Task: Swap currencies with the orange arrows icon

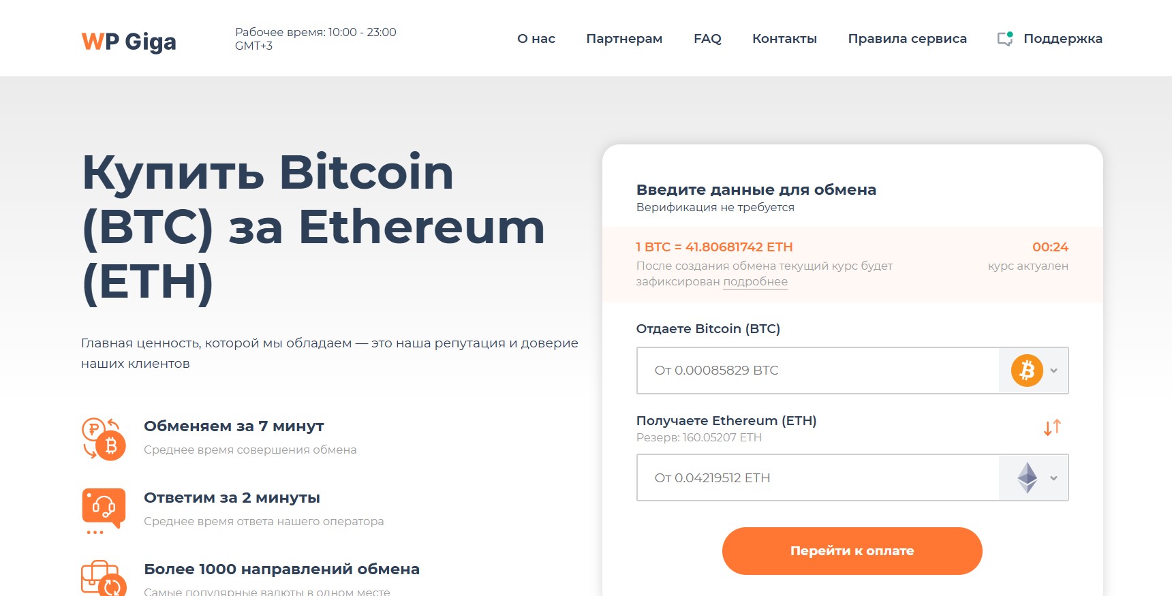Action: click(x=1052, y=427)
